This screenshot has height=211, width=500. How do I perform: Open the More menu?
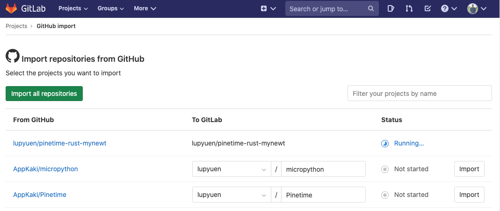click(145, 8)
